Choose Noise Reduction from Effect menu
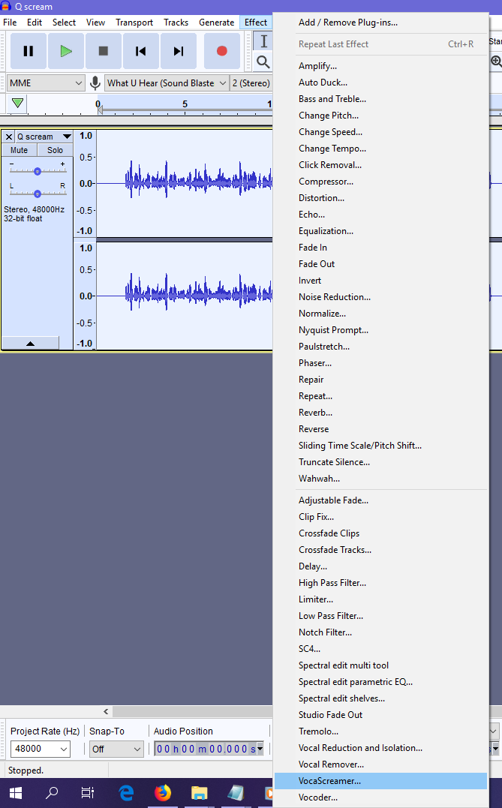 point(334,297)
